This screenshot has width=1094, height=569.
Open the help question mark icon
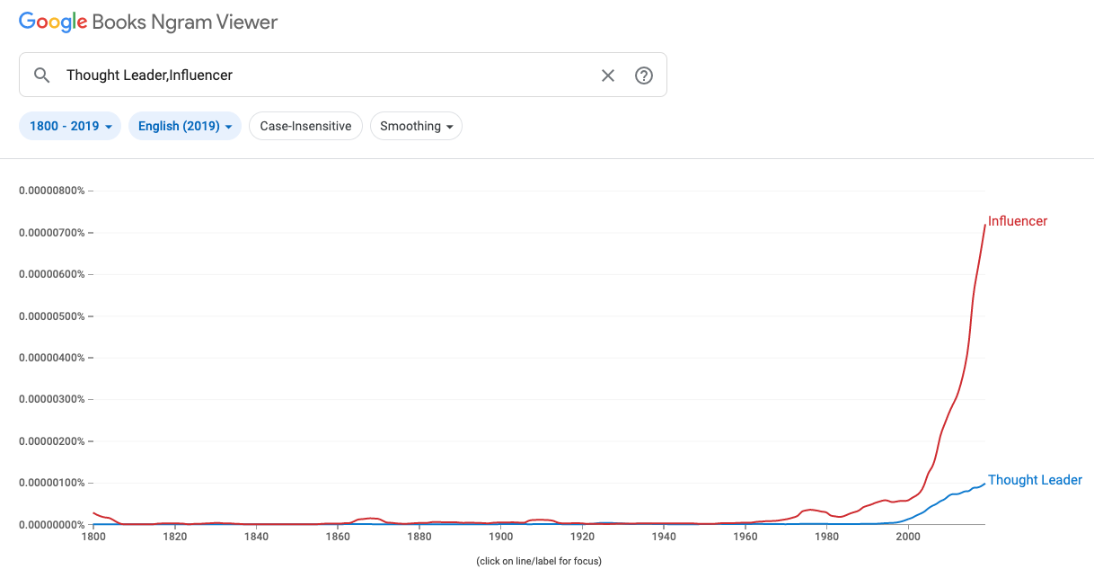pyautogui.click(x=644, y=76)
